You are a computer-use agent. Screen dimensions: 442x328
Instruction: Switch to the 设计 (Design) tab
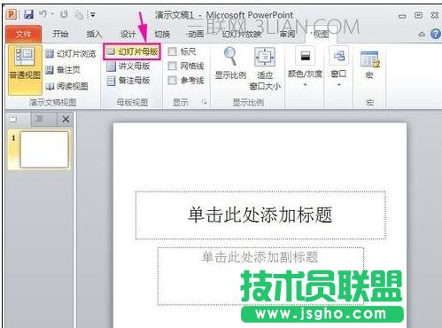pos(128,35)
